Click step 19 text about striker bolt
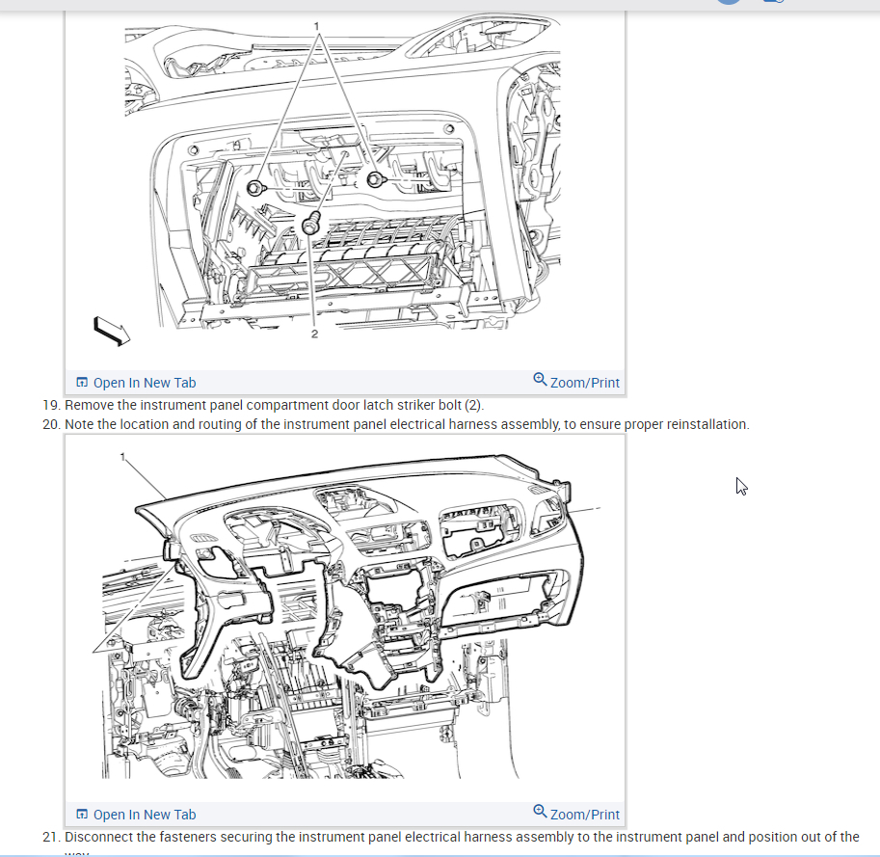This screenshot has width=880, height=857. tap(275, 405)
